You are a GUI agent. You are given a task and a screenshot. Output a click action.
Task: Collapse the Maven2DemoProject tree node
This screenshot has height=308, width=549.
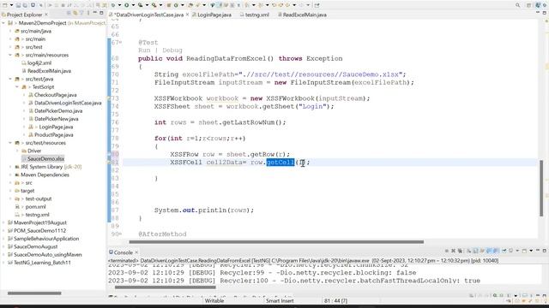(x=3, y=23)
